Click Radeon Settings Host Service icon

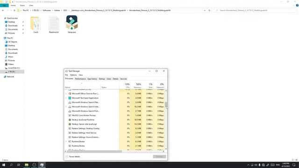[x=70, y=133]
